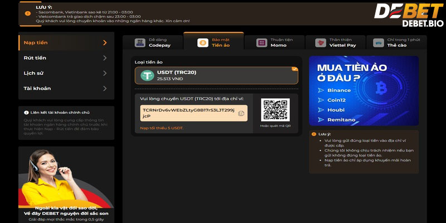Switch to the Thẻ cào tab
The width and height of the screenshot is (446, 223).
[x=396, y=42]
